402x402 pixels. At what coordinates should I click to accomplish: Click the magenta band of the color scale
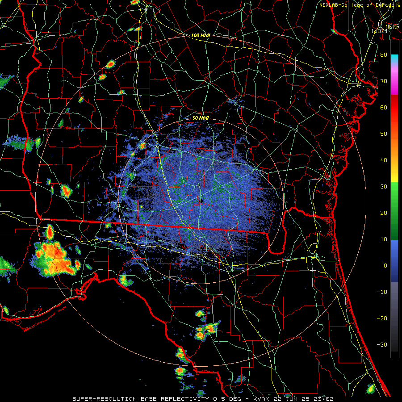click(x=394, y=81)
